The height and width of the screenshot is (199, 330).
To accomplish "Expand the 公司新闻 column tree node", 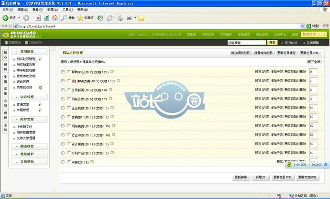I will pos(63,90).
